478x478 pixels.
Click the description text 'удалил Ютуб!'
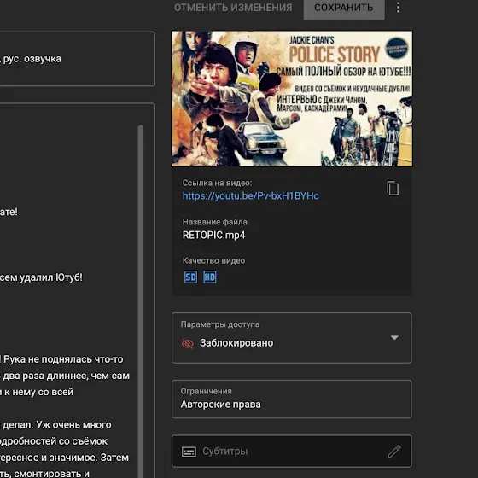51,277
